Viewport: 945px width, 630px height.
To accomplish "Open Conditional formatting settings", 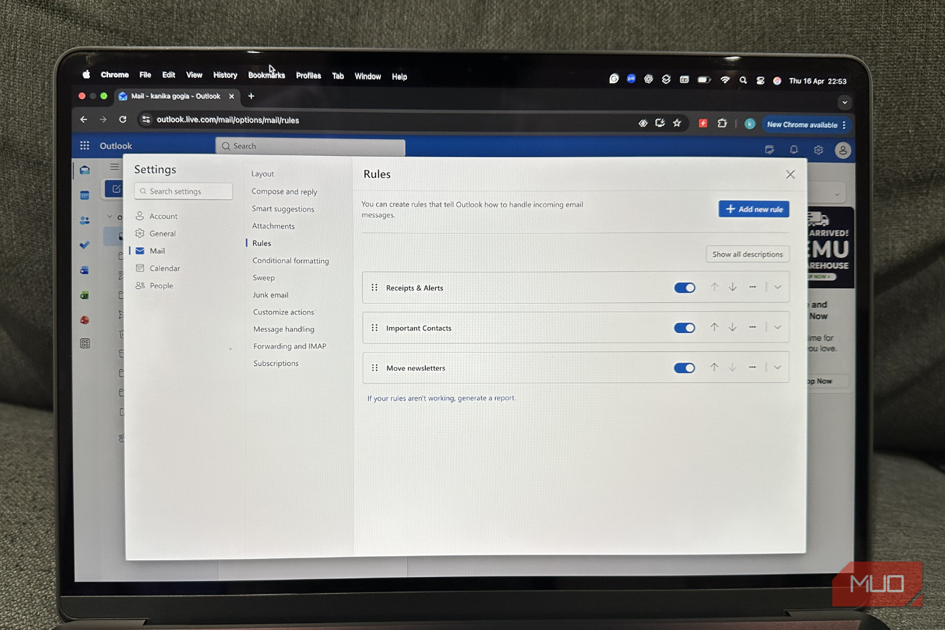I will [x=291, y=261].
